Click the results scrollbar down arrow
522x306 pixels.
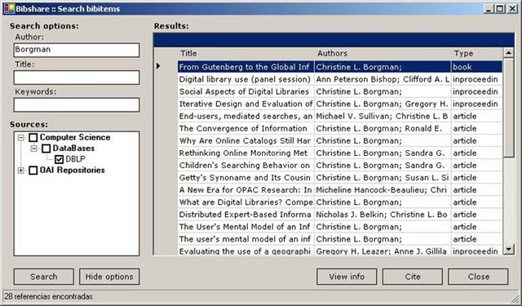click(x=508, y=249)
